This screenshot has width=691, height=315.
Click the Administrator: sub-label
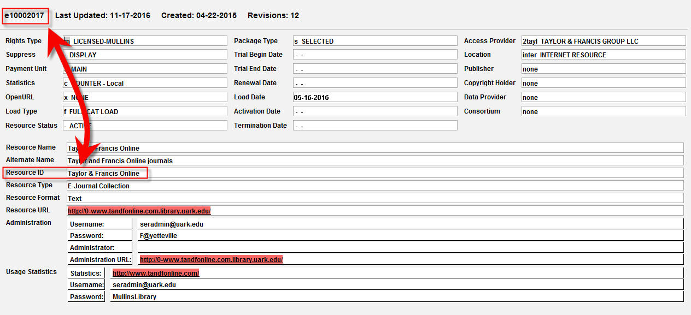(100, 248)
